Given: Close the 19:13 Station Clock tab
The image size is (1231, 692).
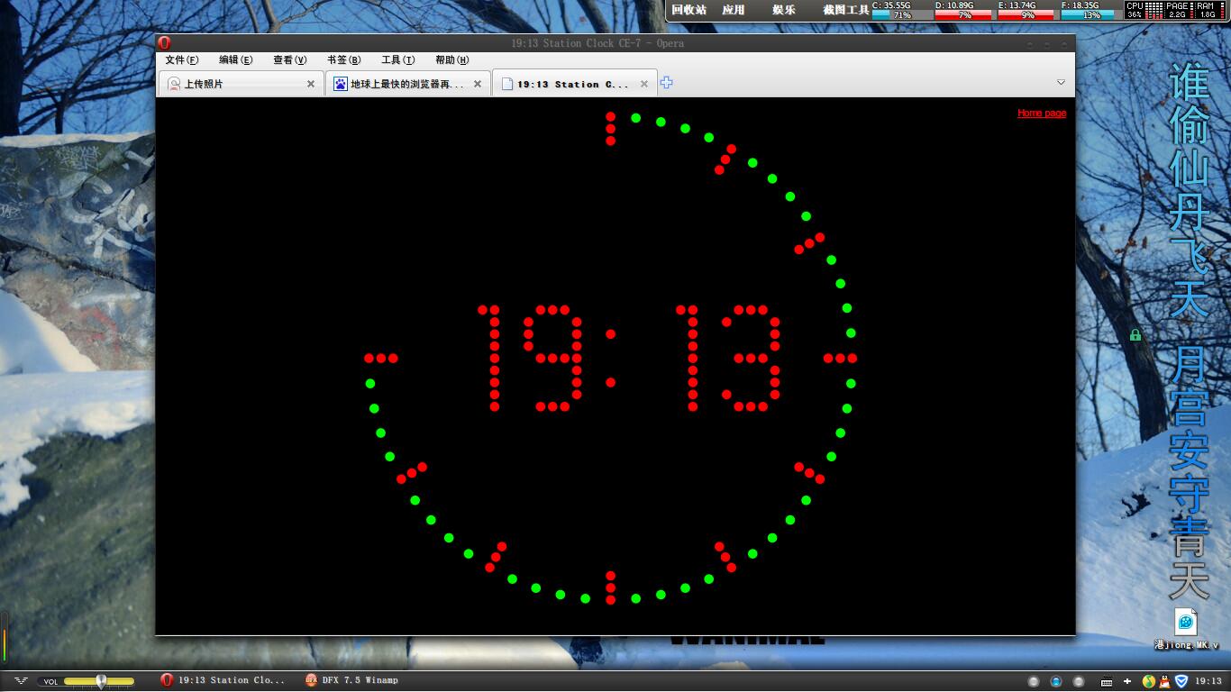Looking at the screenshot, I should 643,84.
